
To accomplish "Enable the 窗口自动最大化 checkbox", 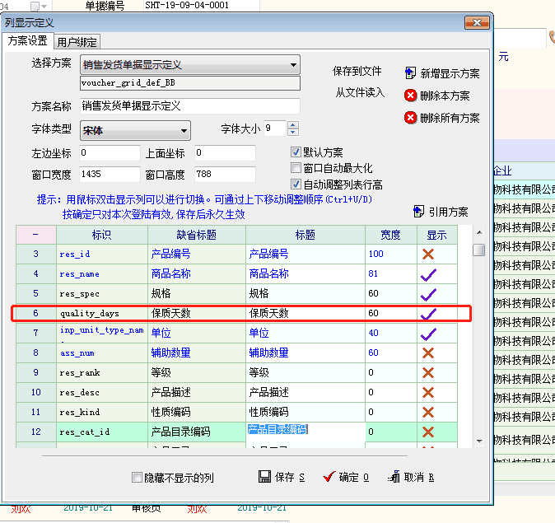I will tap(296, 168).
